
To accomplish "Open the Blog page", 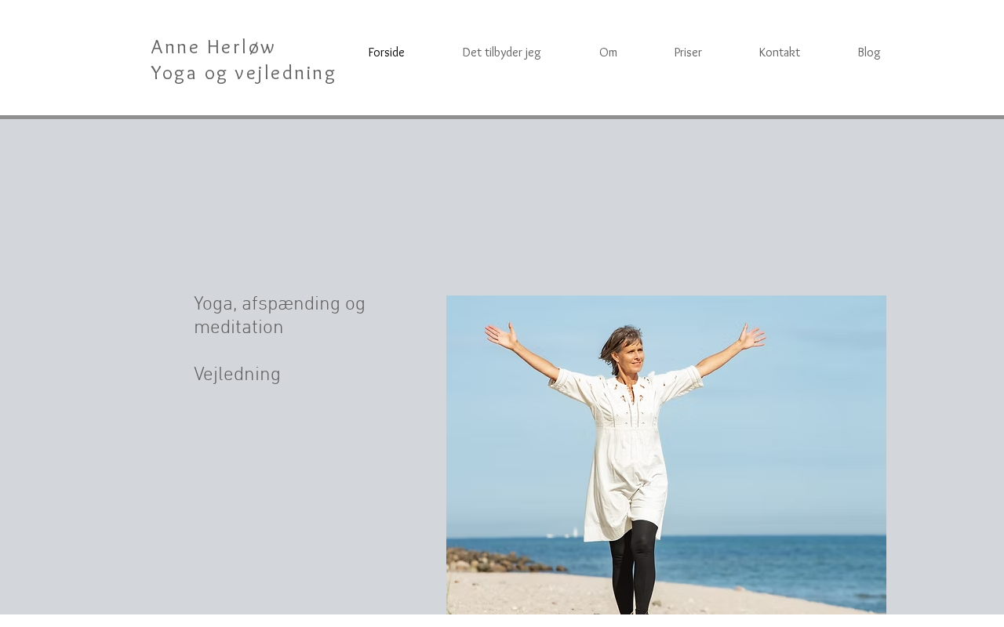I will tap(868, 53).
